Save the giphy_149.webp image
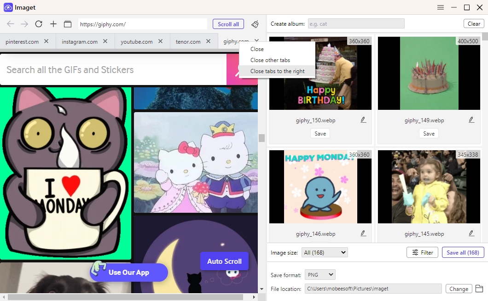This screenshot has height=301, width=488. click(x=429, y=134)
